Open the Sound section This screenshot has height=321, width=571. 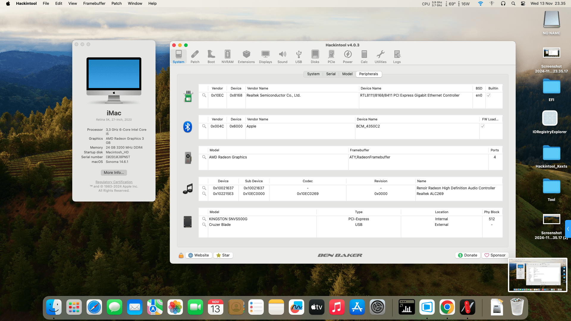point(282,56)
